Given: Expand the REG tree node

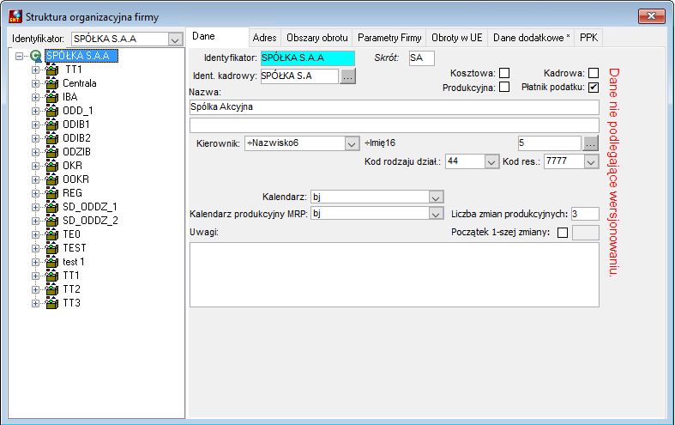Looking at the screenshot, I should click(x=35, y=193).
